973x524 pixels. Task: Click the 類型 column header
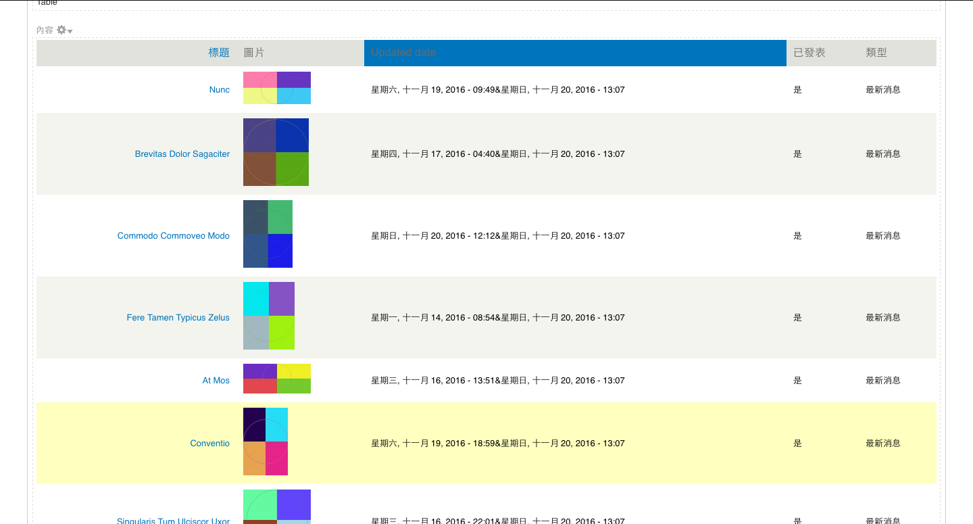[x=876, y=53]
